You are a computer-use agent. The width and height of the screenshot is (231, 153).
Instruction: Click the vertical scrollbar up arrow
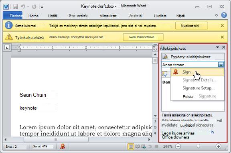click(155, 55)
